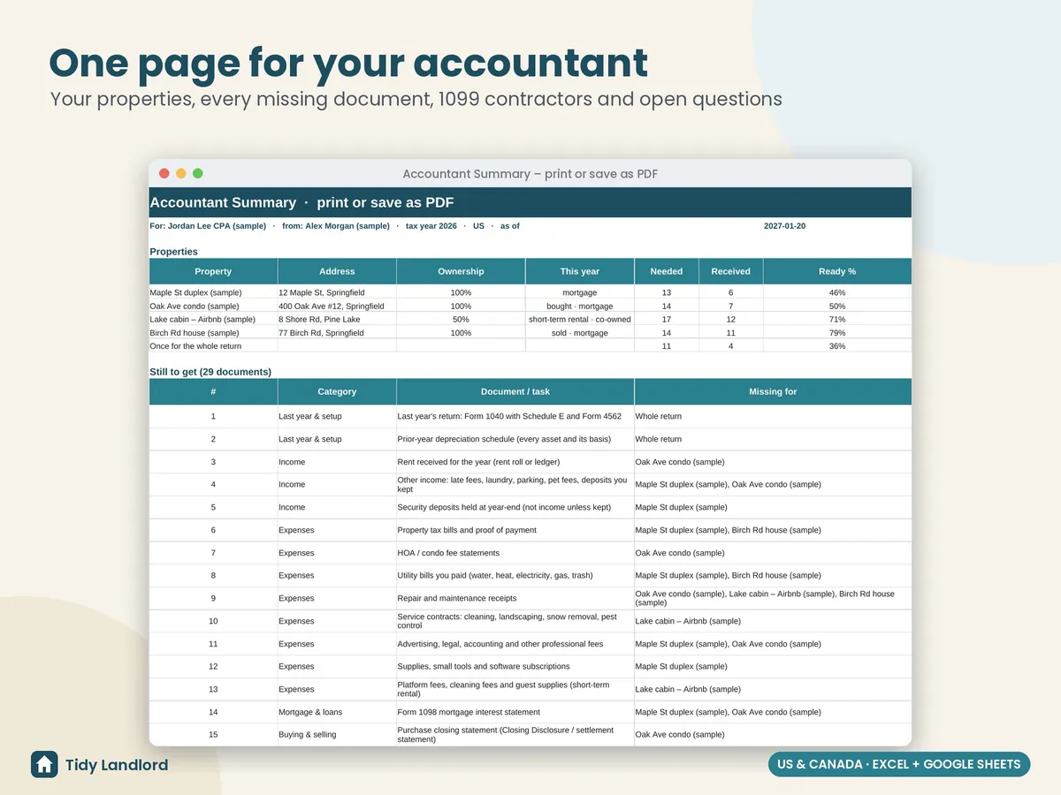Click Service contracts: cleaning, landscaping cell
This screenshot has width=1061, height=795.
[x=515, y=621]
